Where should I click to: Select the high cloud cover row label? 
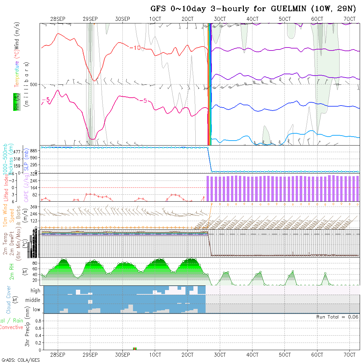(x=35, y=291)
